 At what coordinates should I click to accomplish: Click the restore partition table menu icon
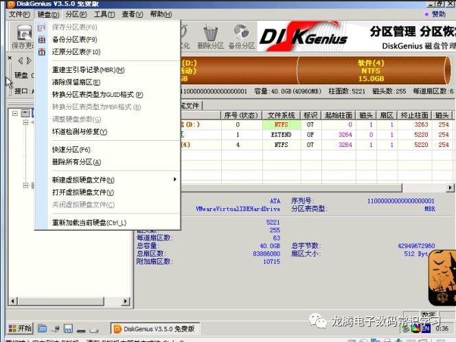coord(42,52)
